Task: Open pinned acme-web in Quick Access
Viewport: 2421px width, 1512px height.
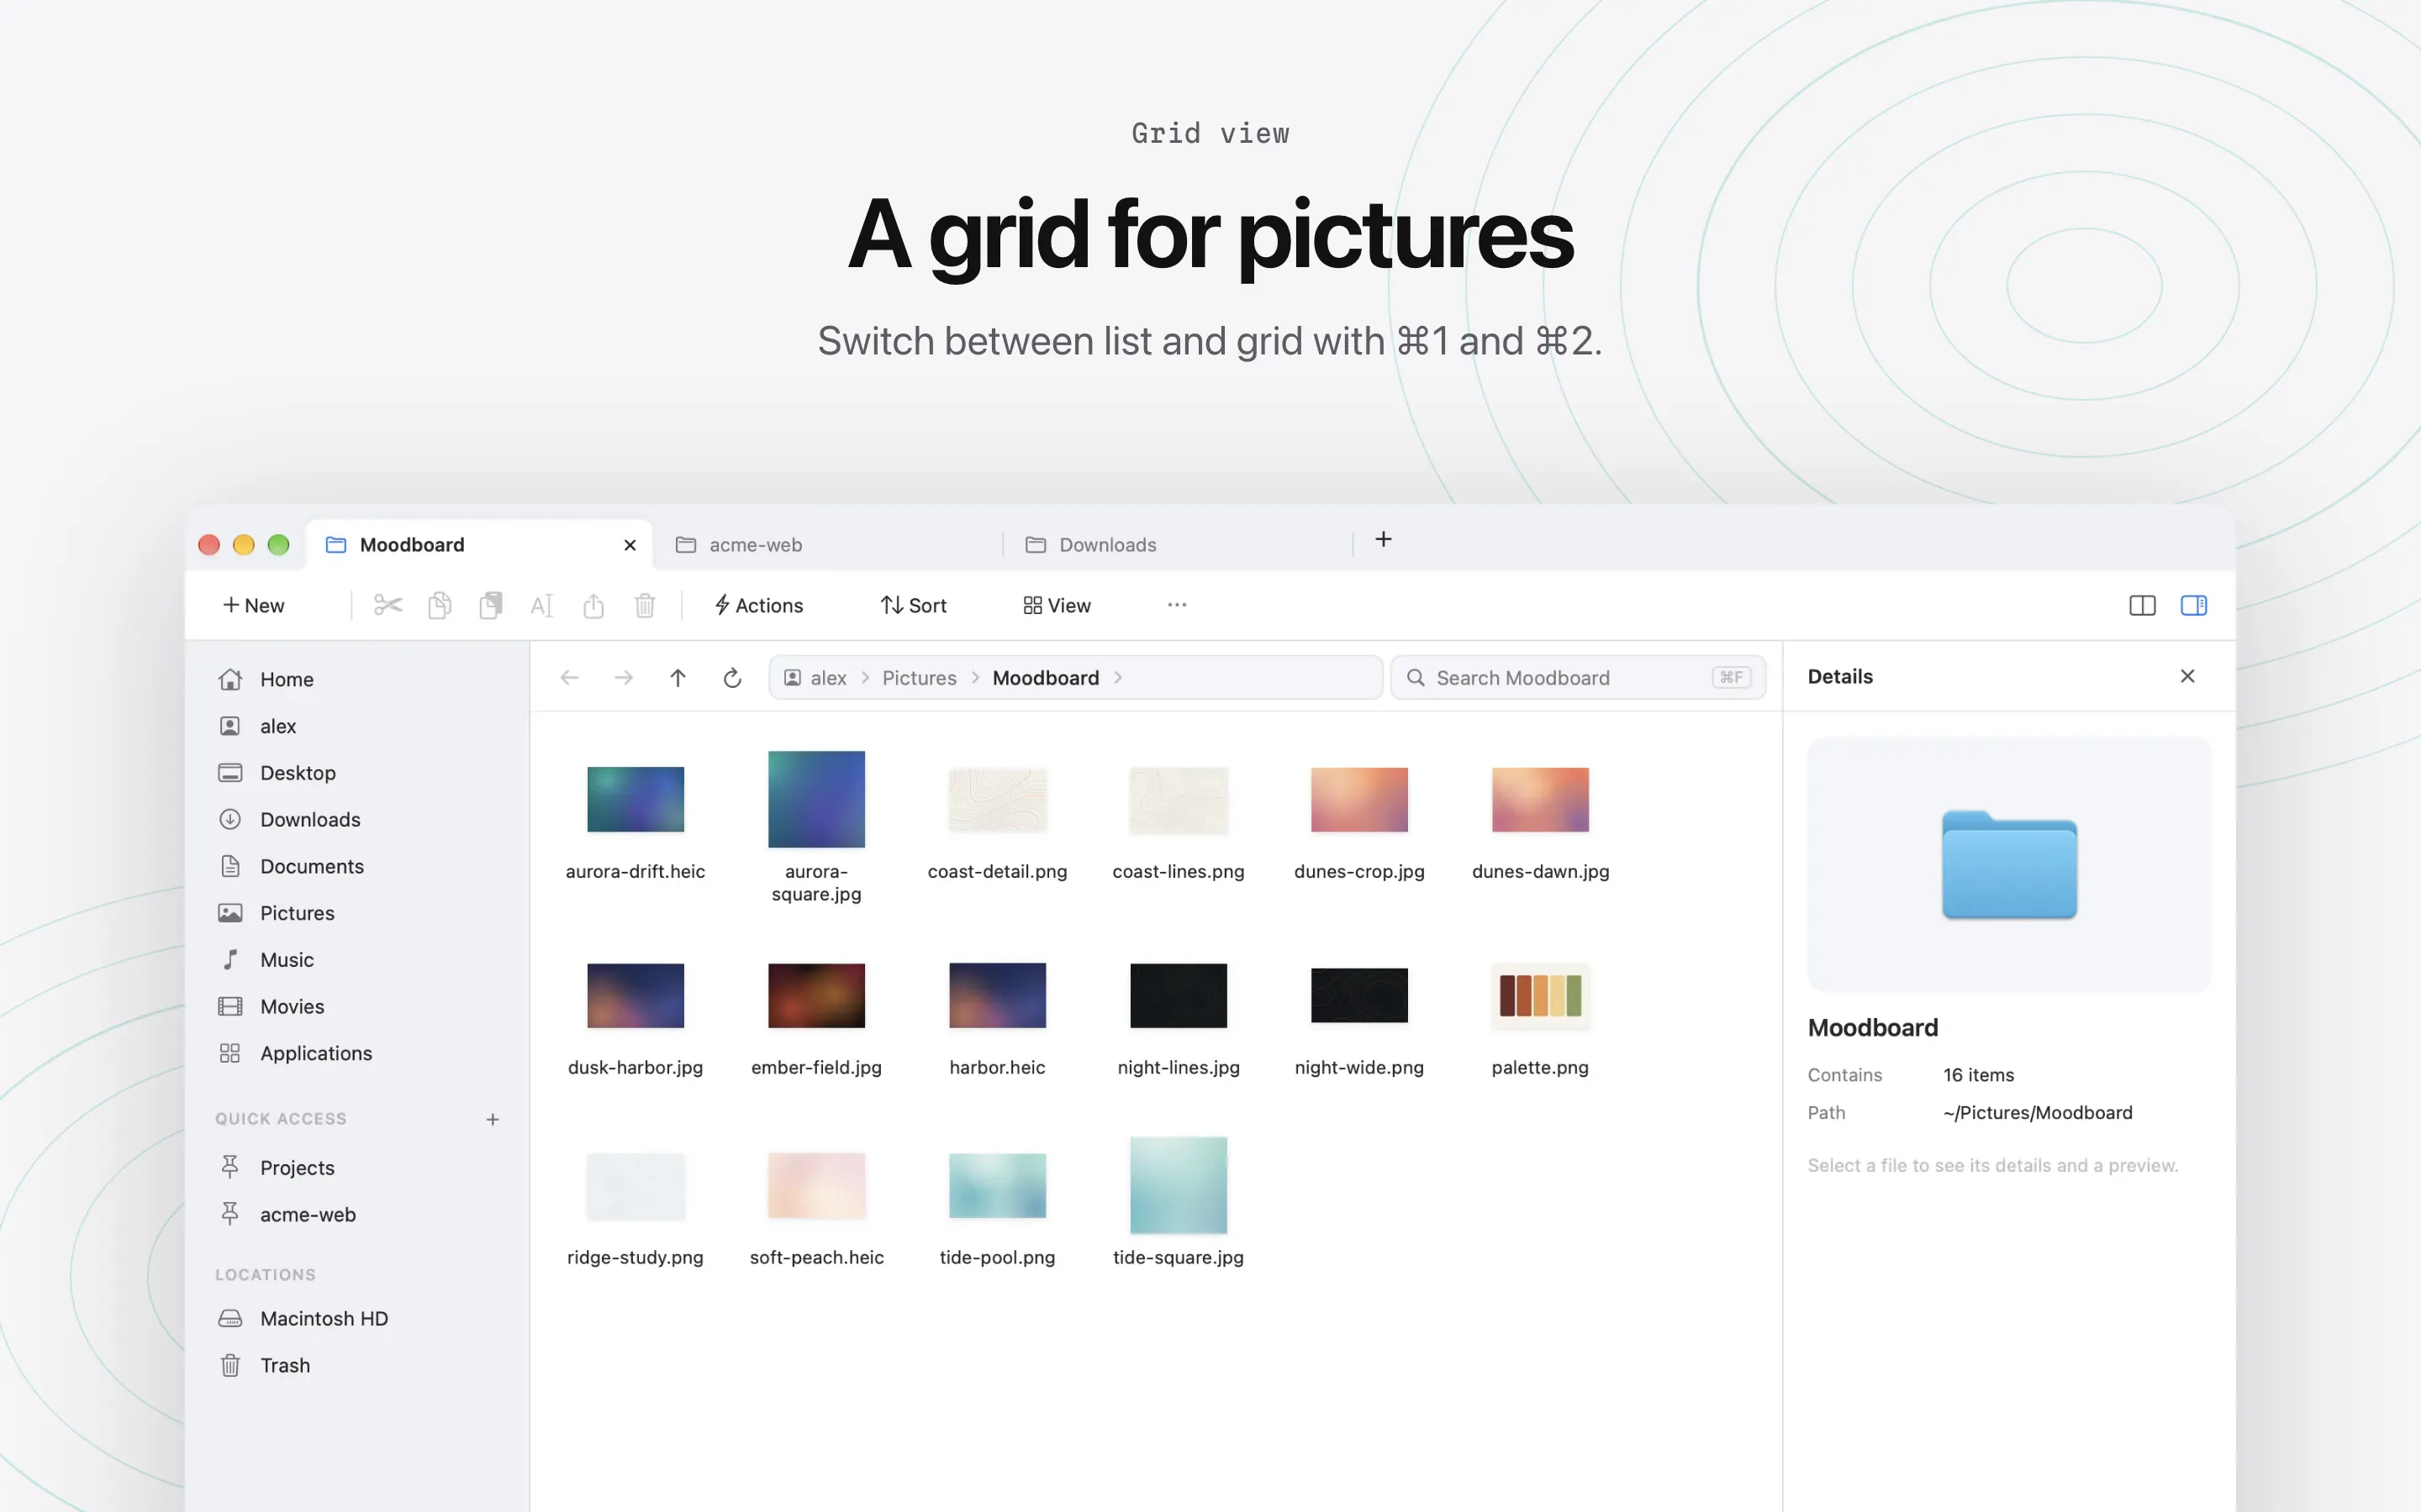Action: [357, 1215]
